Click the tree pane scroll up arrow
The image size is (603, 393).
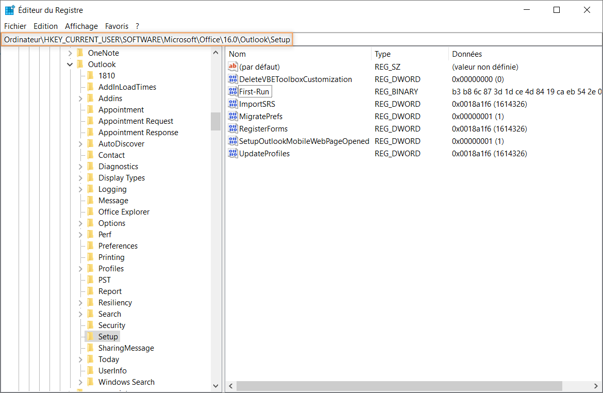pos(215,53)
